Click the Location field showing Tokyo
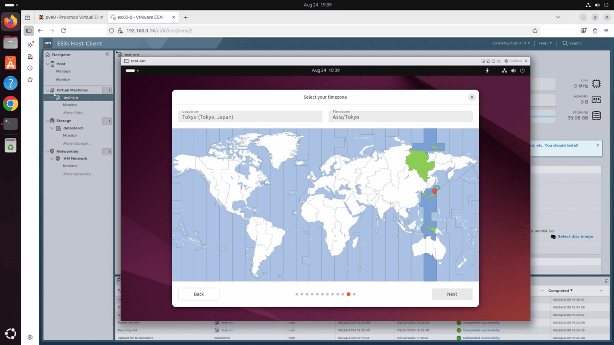Screen dimensions: 614x345 [250, 116]
